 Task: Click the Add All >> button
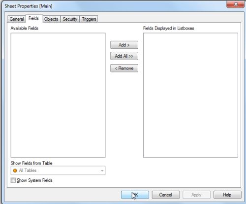click(124, 56)
